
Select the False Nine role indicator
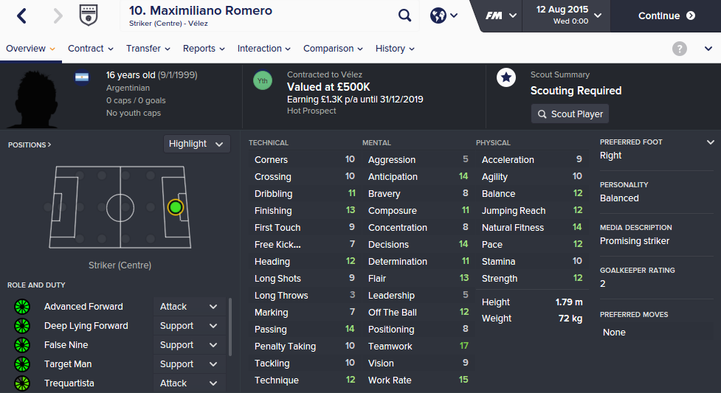[21, 345]
